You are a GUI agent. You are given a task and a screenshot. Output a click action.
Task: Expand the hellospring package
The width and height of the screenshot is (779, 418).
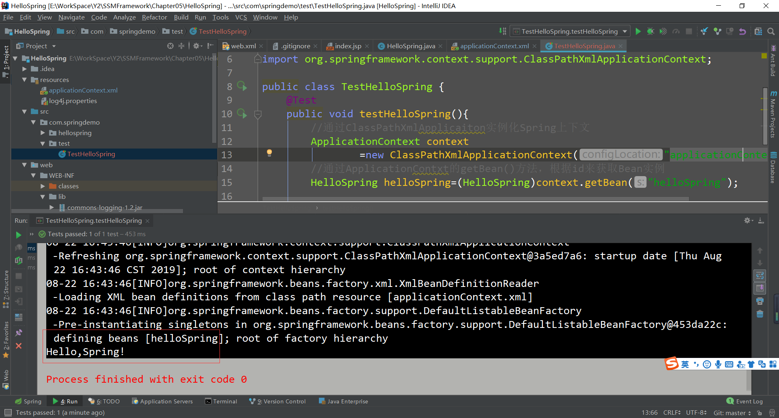[x=43, y=133]
